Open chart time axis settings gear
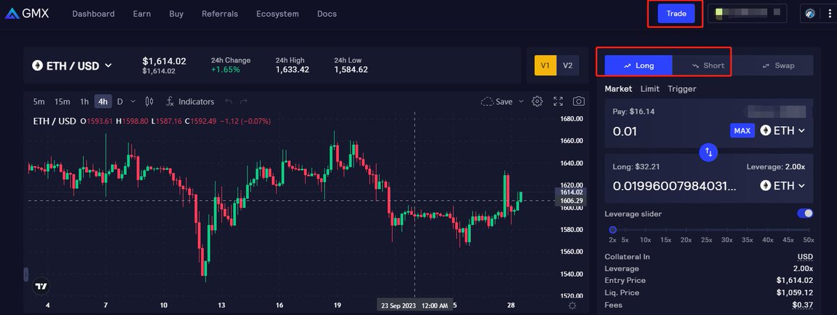 (x=573, y=306)
